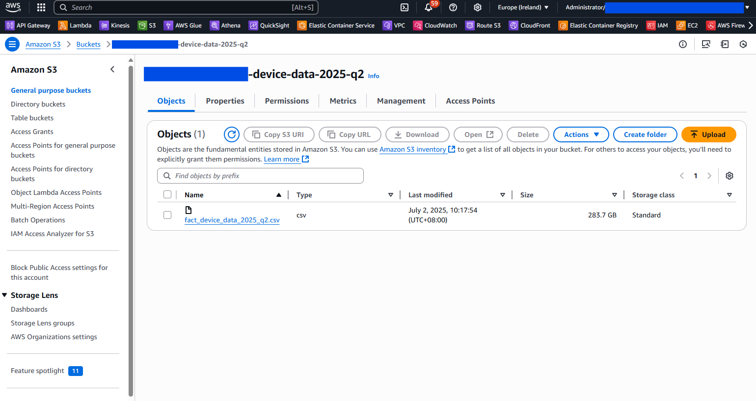Refresh the objects list

(232, 134)
